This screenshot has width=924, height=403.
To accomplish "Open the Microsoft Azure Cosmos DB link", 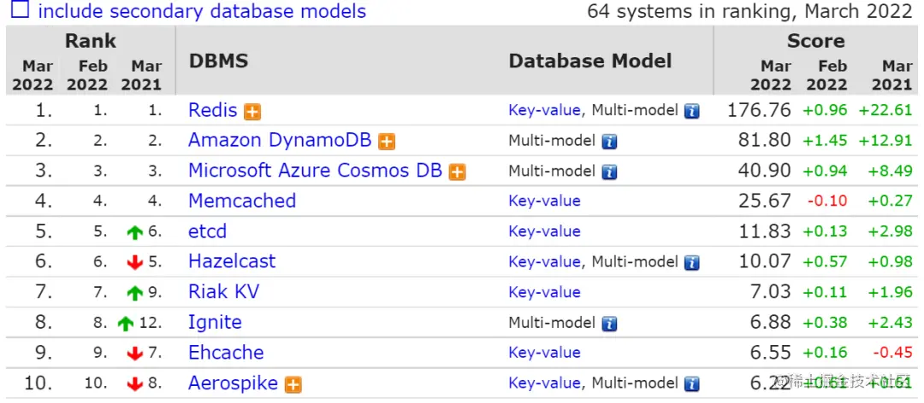I will (x=315, y=170).
